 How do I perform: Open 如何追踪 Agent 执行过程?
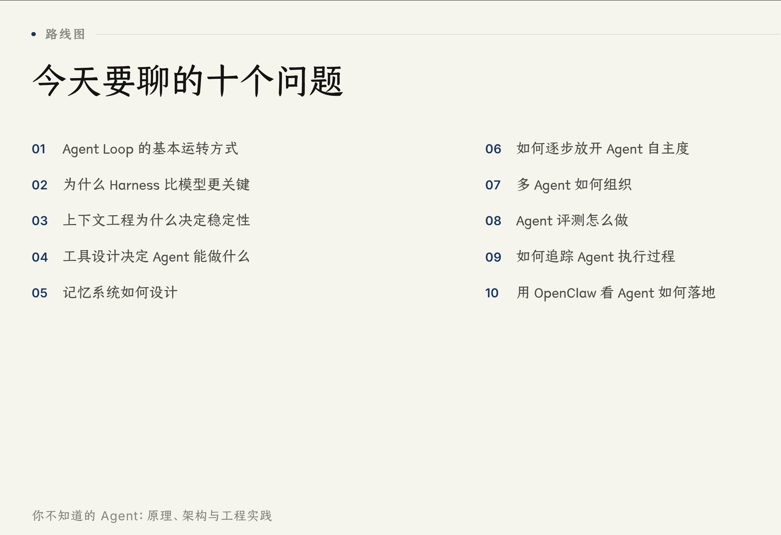tap(596, 258)
